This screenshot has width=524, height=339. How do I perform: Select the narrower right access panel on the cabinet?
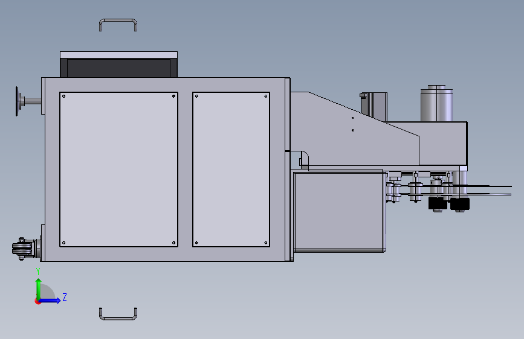coord(231,169)
